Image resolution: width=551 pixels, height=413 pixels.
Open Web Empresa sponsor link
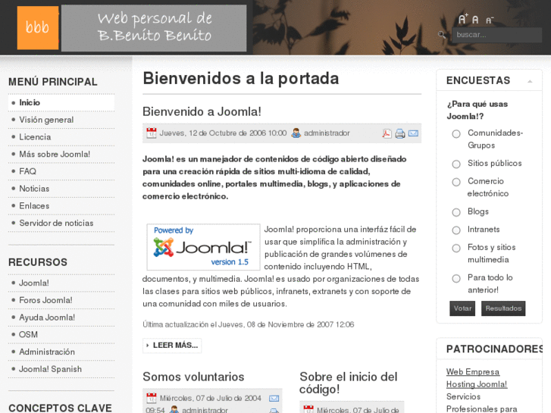click(473, 372)
